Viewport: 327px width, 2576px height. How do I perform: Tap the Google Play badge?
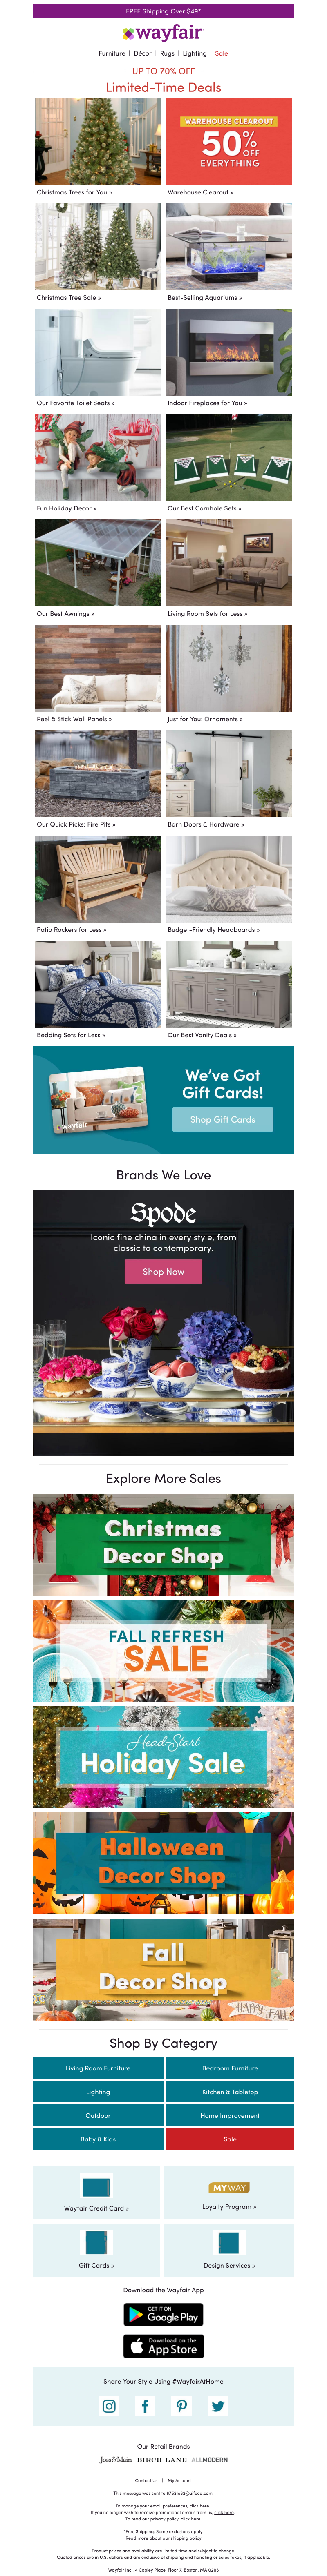pyautogui.click(x=163, y=2314)
